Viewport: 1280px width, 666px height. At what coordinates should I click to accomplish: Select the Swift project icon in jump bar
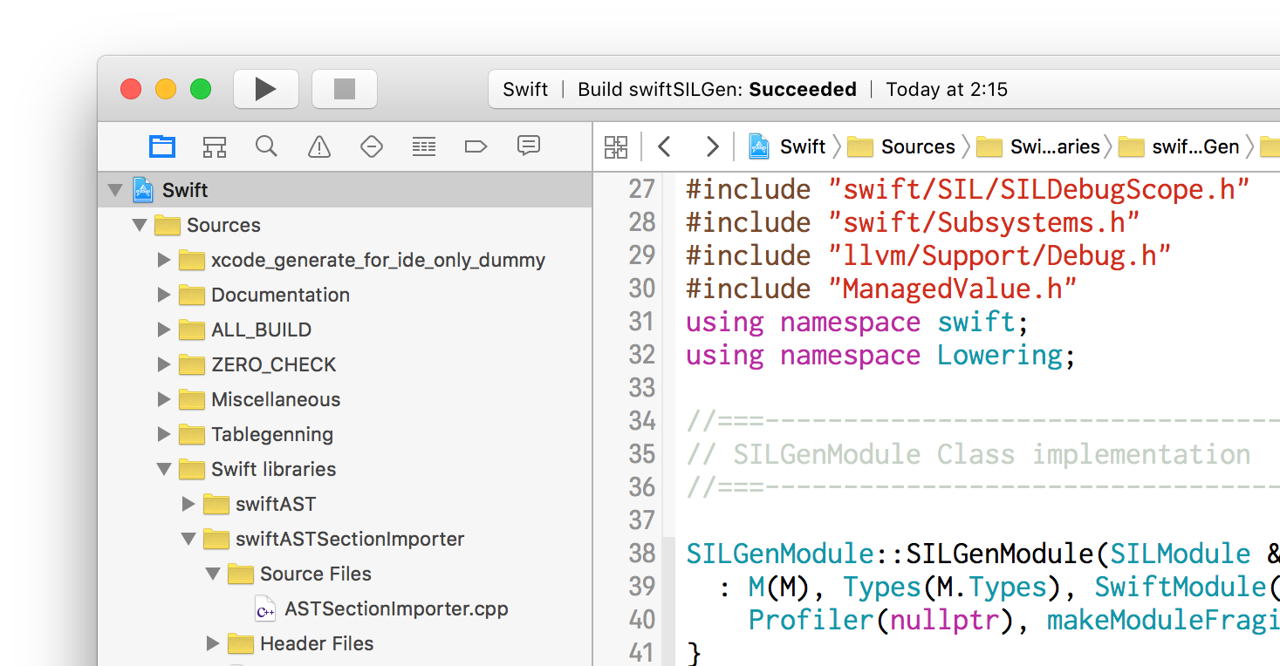(759, 146)
